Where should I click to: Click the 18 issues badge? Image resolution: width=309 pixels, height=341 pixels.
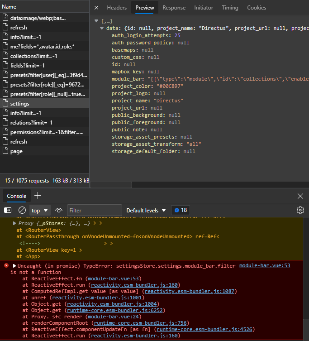click(181, 210)
